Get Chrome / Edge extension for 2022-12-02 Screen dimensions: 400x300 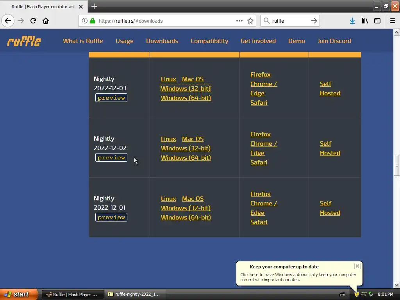tap(264, 148)
